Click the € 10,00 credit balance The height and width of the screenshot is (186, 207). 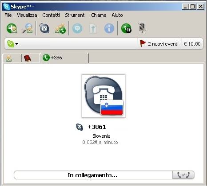coord(192,44)
